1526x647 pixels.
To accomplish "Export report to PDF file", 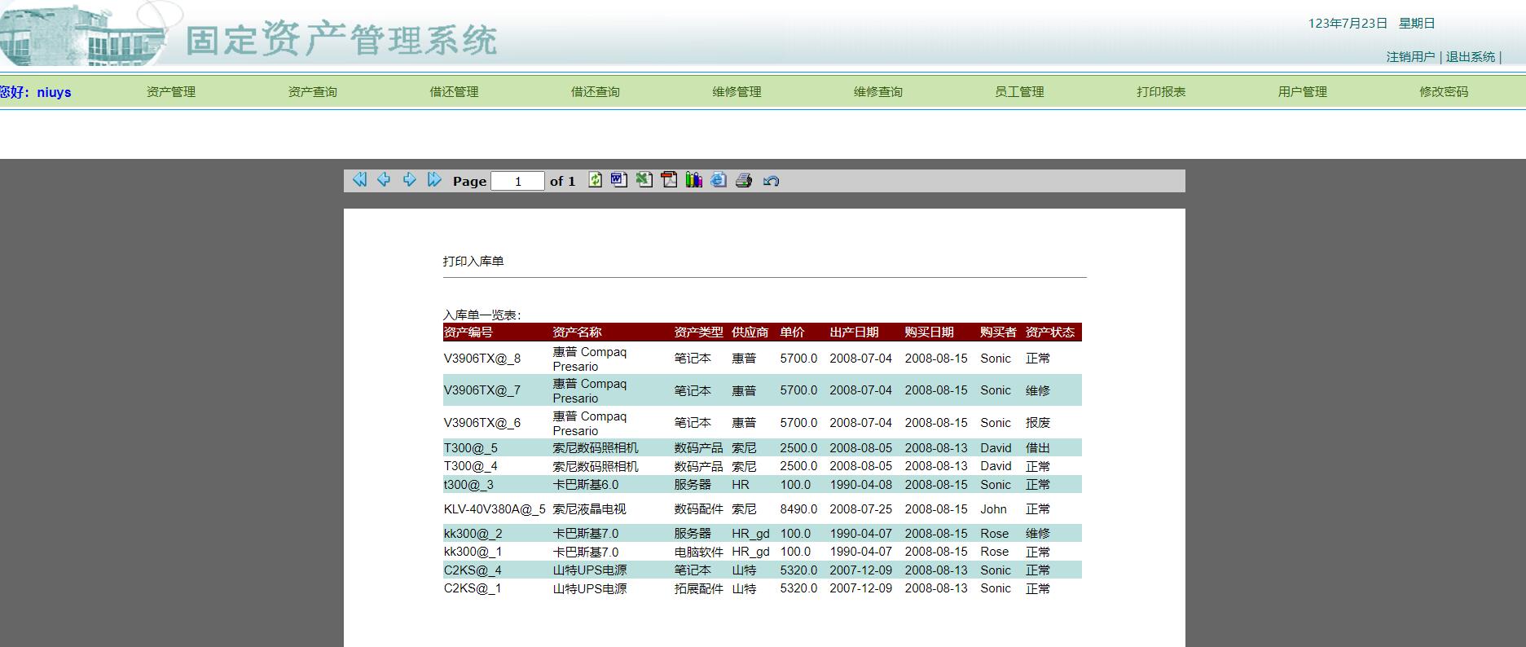I will [669, 180].
